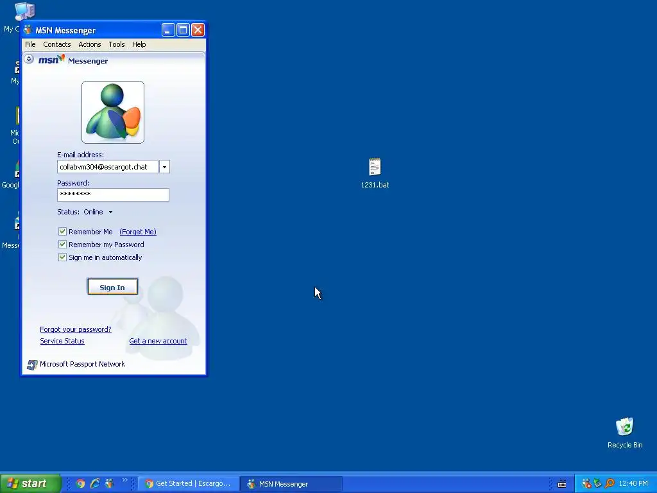
Task: Click the collapse arrow icon beside msn logo
Action: 29,59
